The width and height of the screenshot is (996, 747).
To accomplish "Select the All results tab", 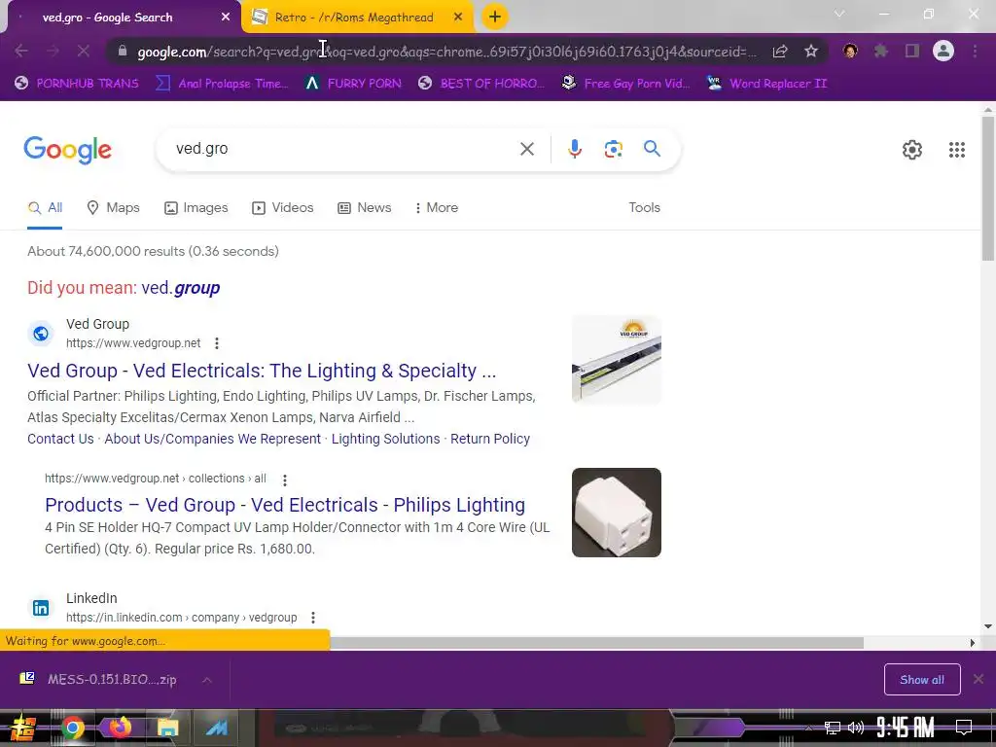I will tap(45, 208).
